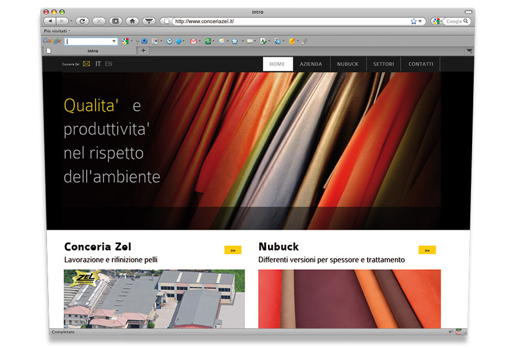Click the blue clock icon on the toolbar
522x348 pixels.
pos(169,41)
